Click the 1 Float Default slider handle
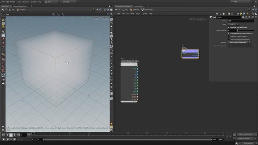Image resolution: width=258 pixels, height=145 pixels. coord(237,31)
